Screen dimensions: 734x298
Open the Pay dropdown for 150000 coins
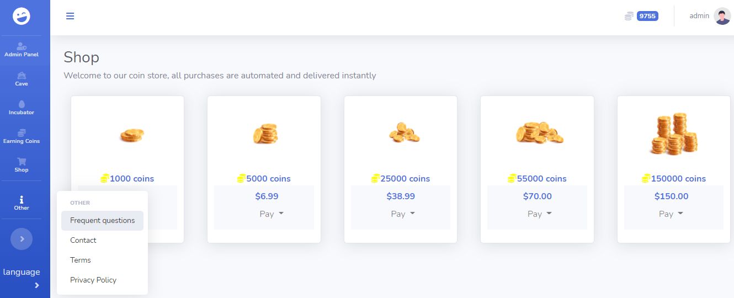point(671,214)
